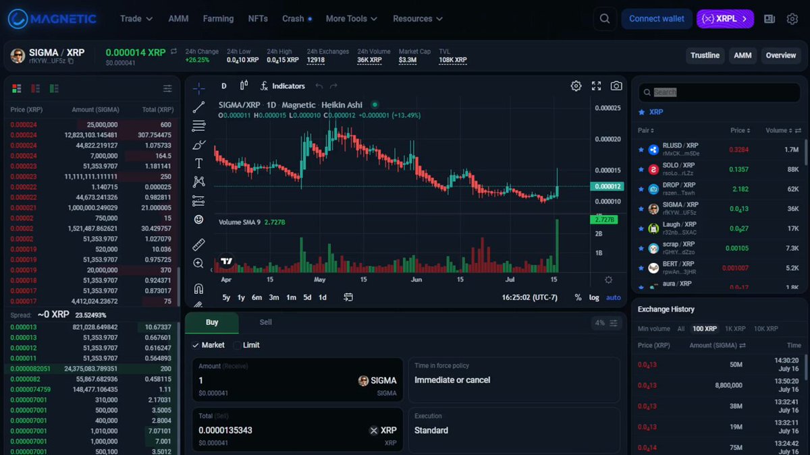Open the AMM menu item in header

[x=178, y=19]
